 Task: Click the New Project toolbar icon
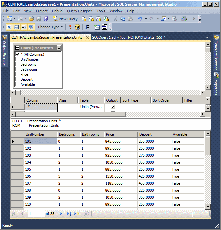pyautogui.click(x=9, y=19)
